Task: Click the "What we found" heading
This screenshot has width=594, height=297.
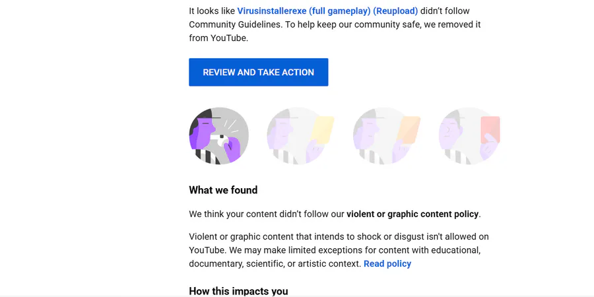Action: [x=223, y=190]
